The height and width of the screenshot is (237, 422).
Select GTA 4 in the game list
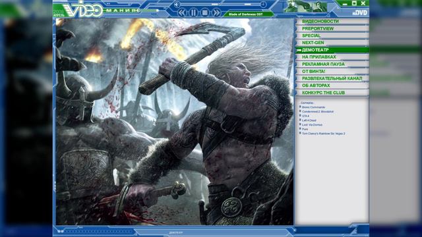[x=305, y=116]
